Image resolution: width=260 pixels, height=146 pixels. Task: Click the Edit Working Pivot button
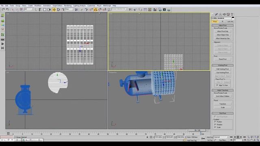223,69
